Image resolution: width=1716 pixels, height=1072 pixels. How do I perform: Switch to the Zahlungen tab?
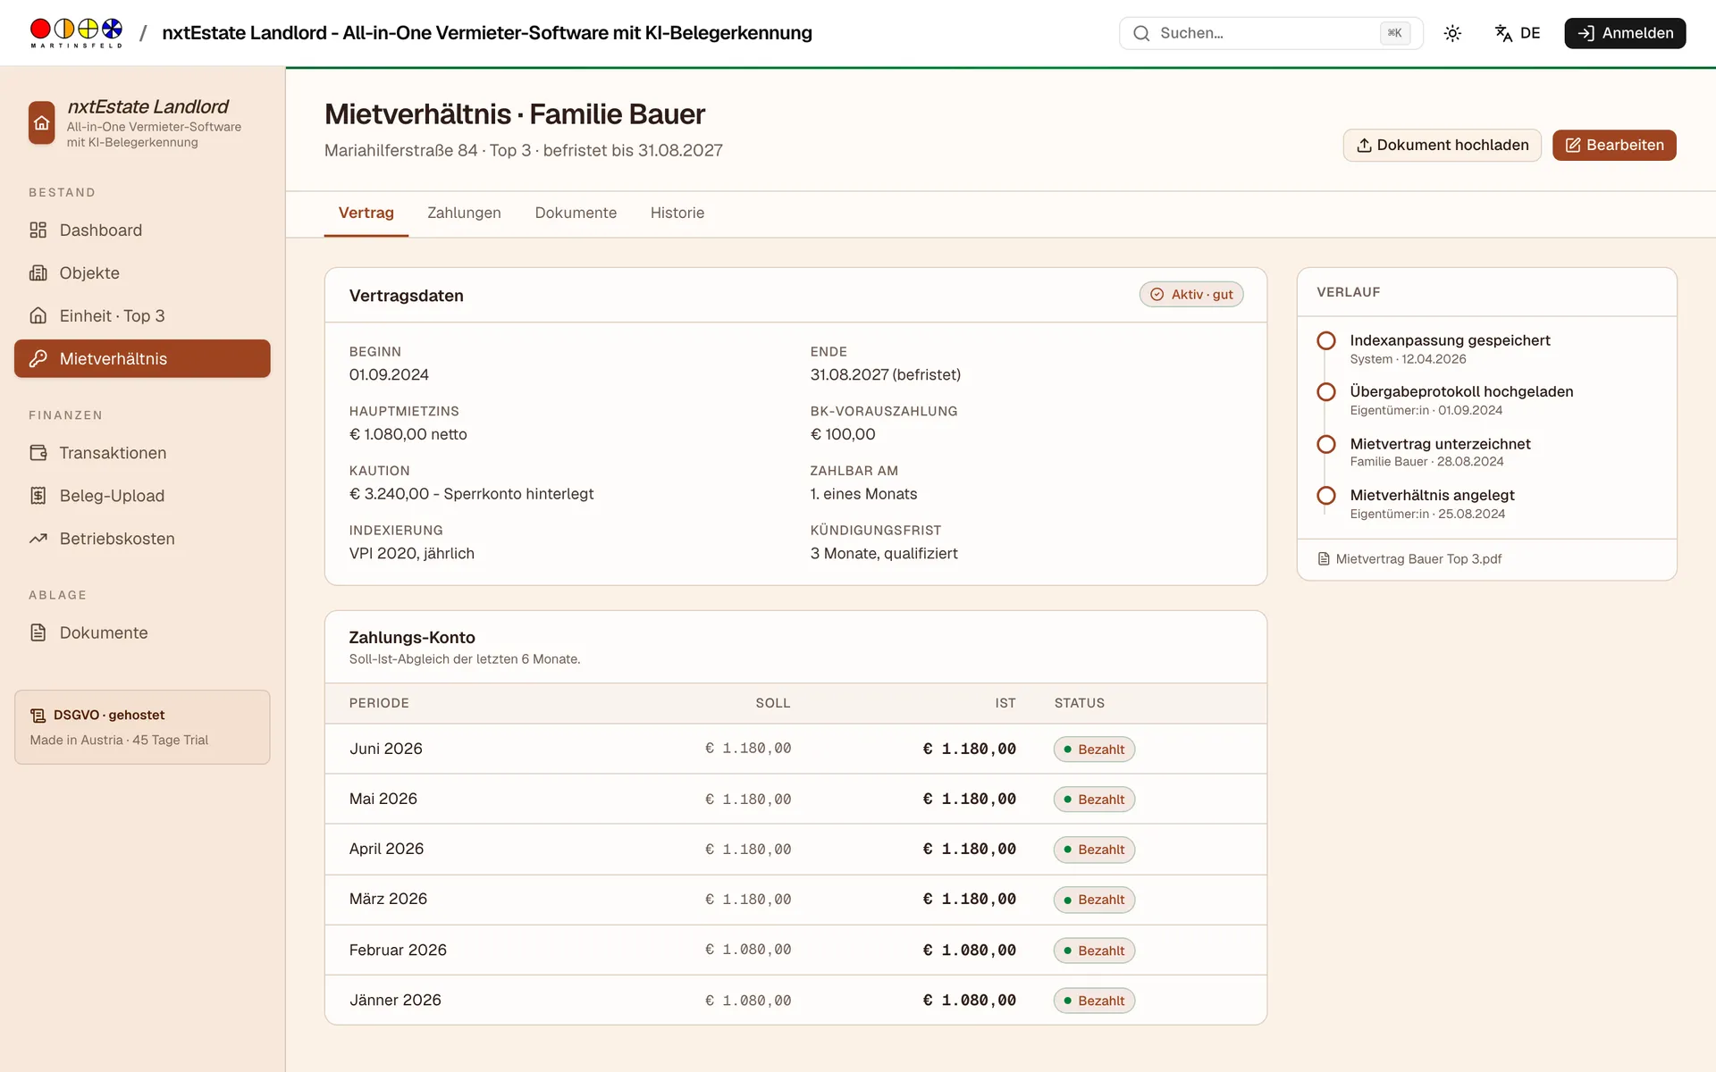coord(464,214)
